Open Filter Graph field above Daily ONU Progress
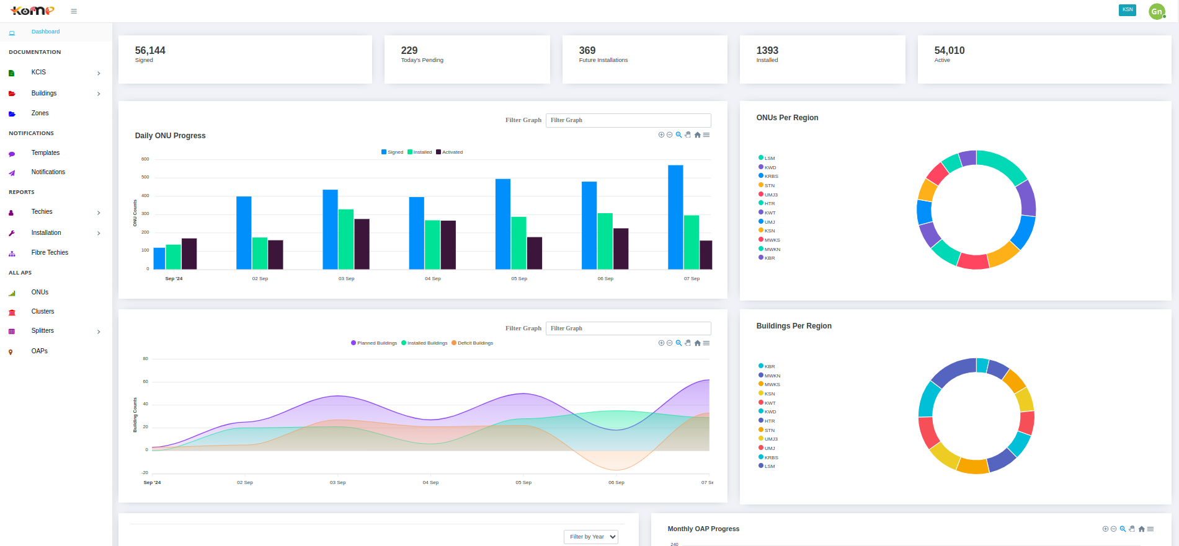Image resolution: width=1179 pixels, height=546 pixels. point(628,120)
